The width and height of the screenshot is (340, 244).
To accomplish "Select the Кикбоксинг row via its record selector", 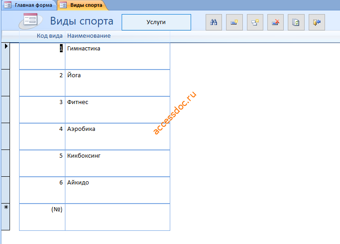I will click(5, 163).
